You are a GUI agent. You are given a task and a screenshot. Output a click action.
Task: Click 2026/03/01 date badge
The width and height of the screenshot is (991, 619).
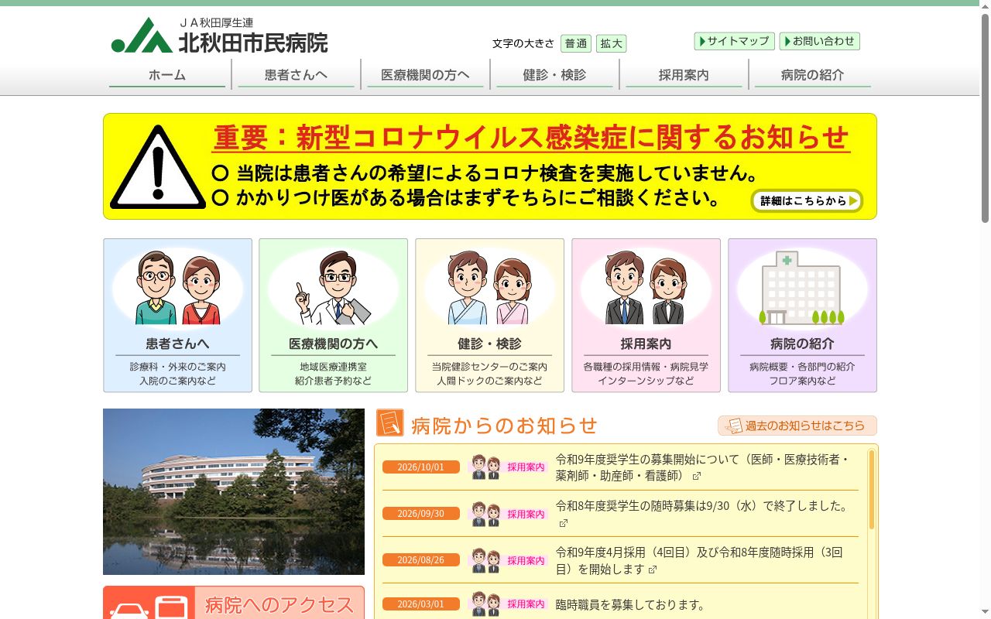[x=421, y=604]
